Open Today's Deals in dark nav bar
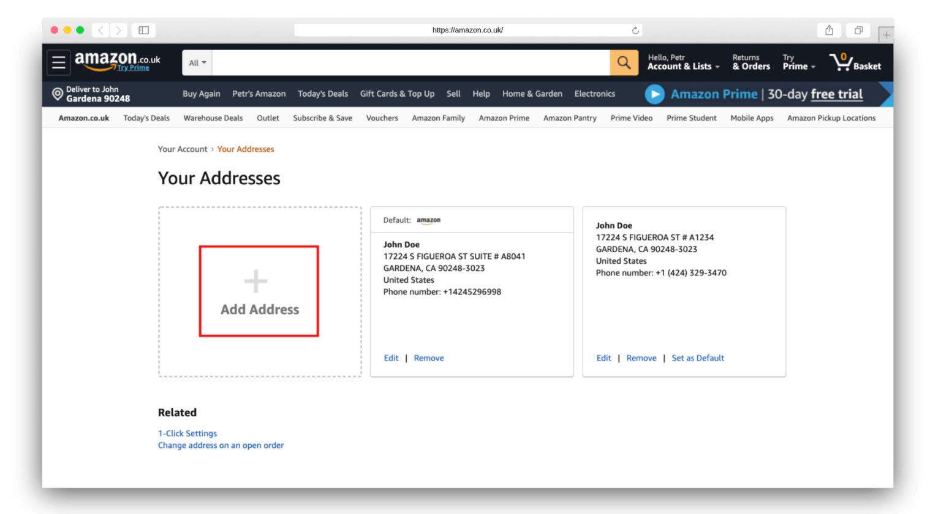941x514 pixels. tap(323, 94)
